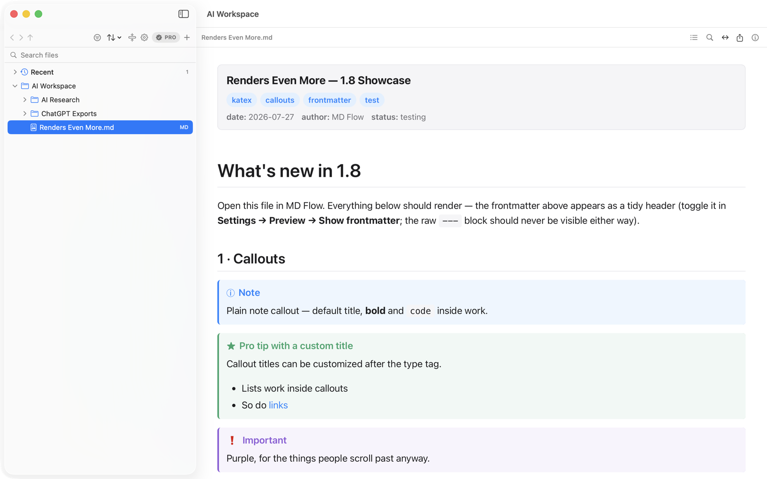Click 'Renders Even More — 1.8 Showcase' title
Screen dimensions: 767x479
pos(318,80)
